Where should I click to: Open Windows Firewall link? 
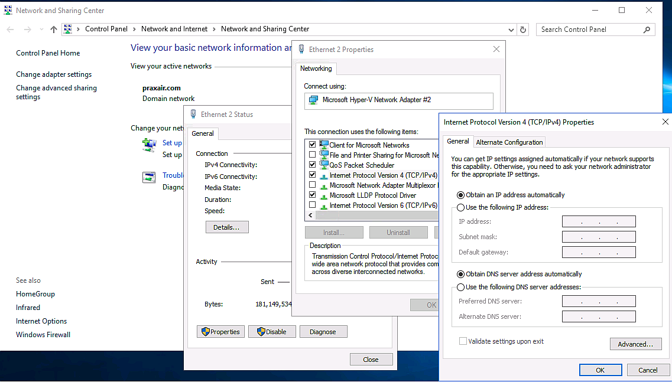43,335
